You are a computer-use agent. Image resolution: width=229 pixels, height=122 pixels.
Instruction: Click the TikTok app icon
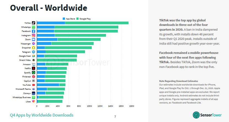pyautogui.click(x=34, y=23)
